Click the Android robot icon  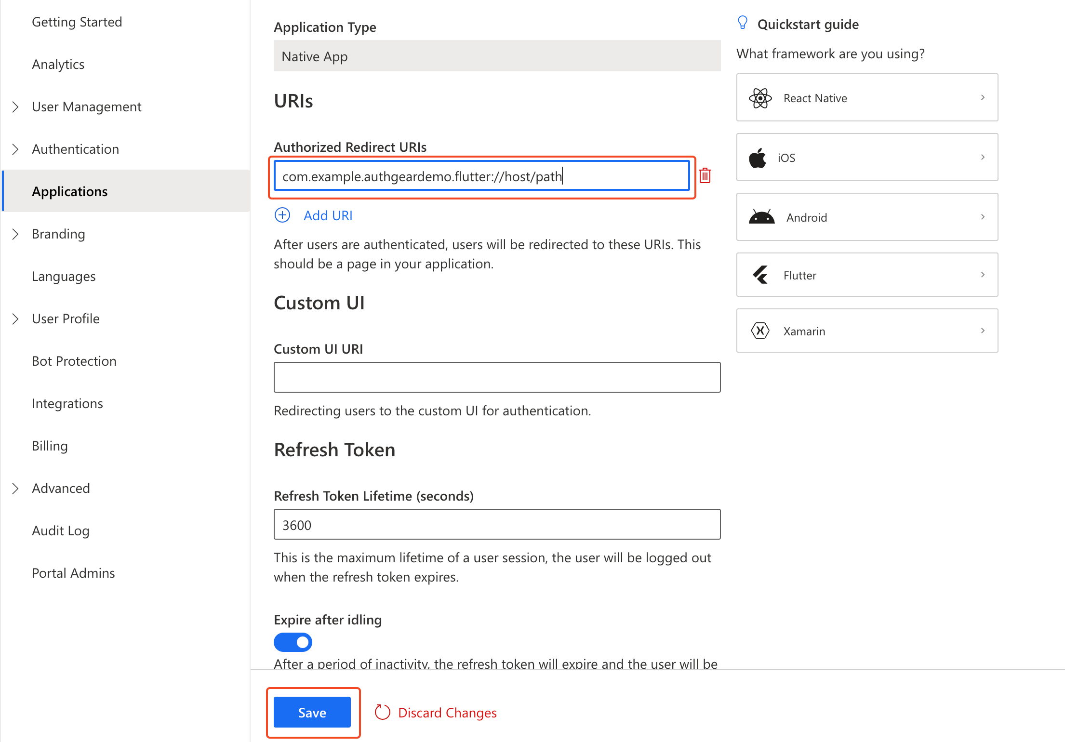[x=761, y=217]
